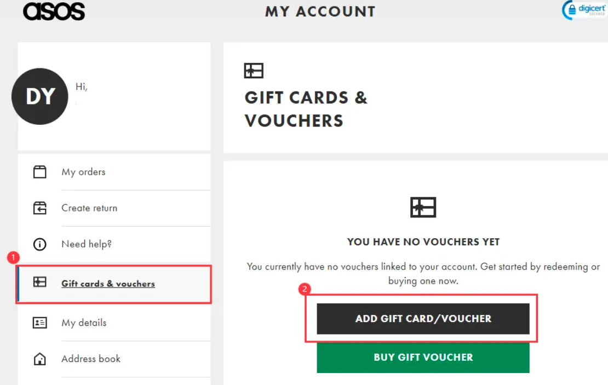Click the Create return package icon
Image resolution: width=608 pixels, height=385 pixels.
(40, 208)
